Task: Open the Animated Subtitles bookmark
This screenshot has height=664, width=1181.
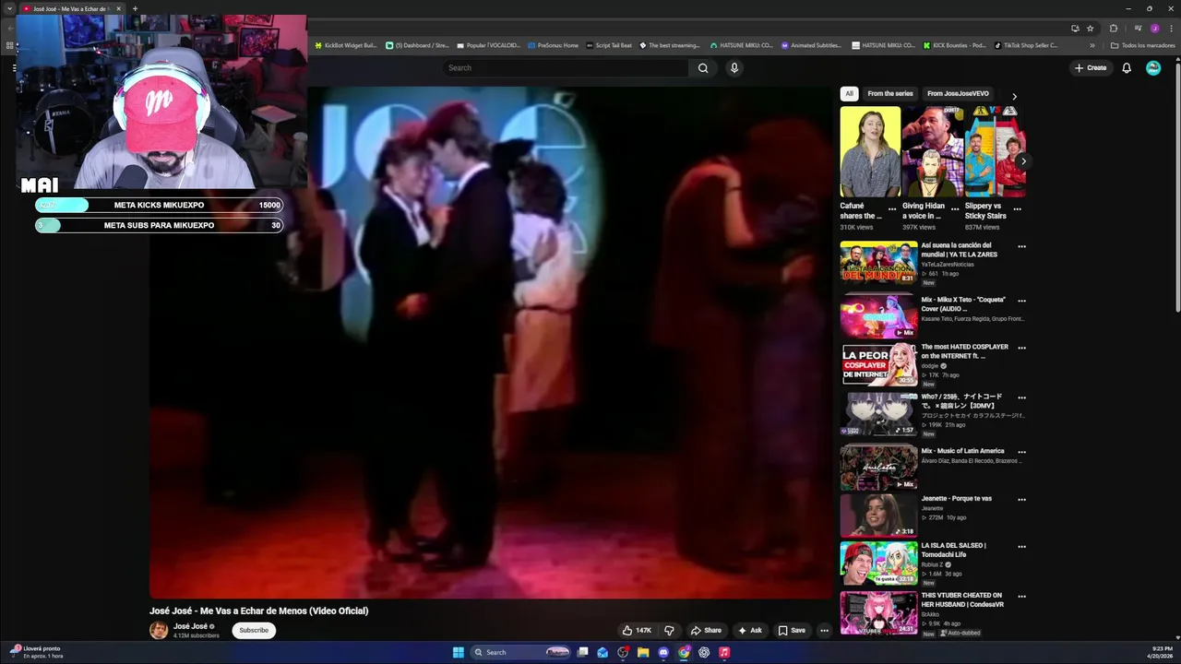Action: pos(811,45)
